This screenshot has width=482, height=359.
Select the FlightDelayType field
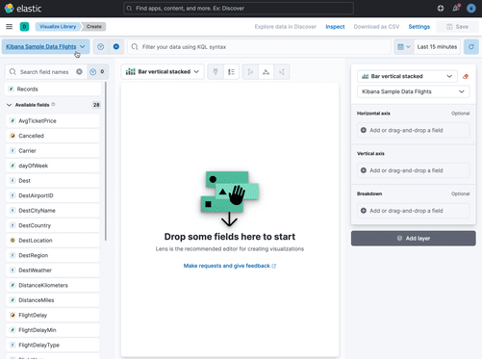click(53, 346)
